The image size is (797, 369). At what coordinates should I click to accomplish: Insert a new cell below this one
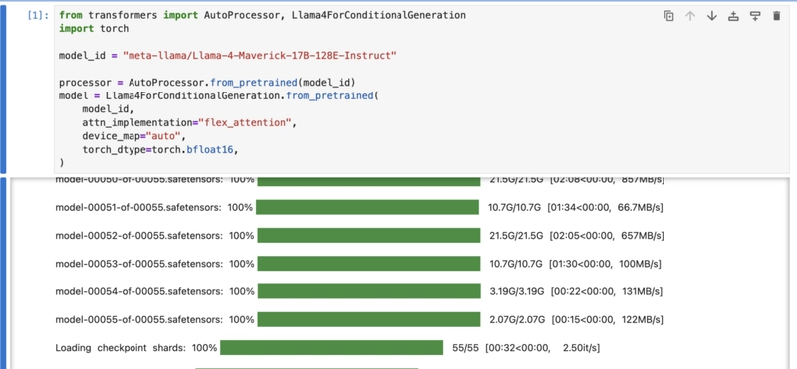755,16
